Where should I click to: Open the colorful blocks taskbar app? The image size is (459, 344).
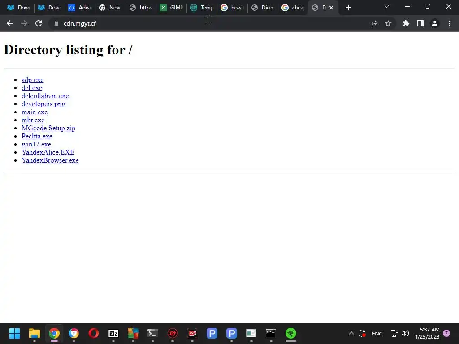pos(133,333)
